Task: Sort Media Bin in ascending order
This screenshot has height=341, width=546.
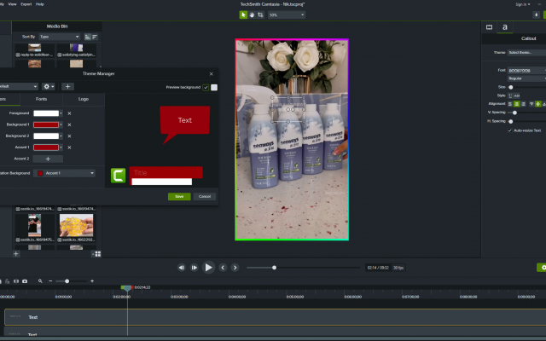Action: [x=88, y=37]
